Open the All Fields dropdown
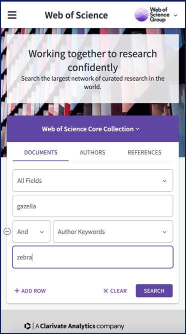This screenshot has height=334, width=186. tap(92, 181)
